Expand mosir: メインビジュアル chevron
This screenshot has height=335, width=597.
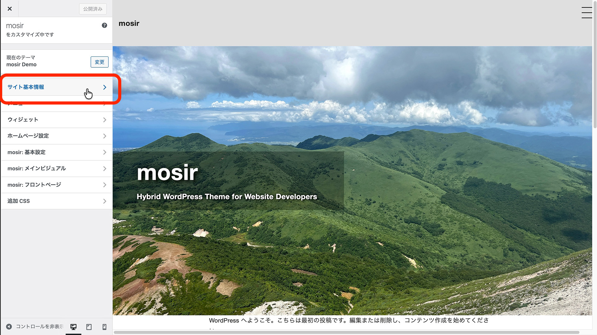104,168
